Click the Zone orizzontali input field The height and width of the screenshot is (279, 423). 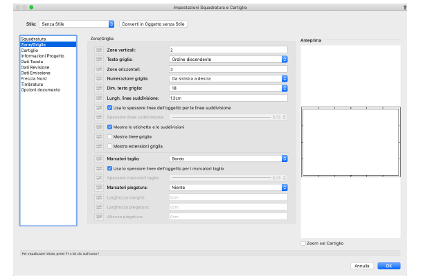click(x=228, y=69)
